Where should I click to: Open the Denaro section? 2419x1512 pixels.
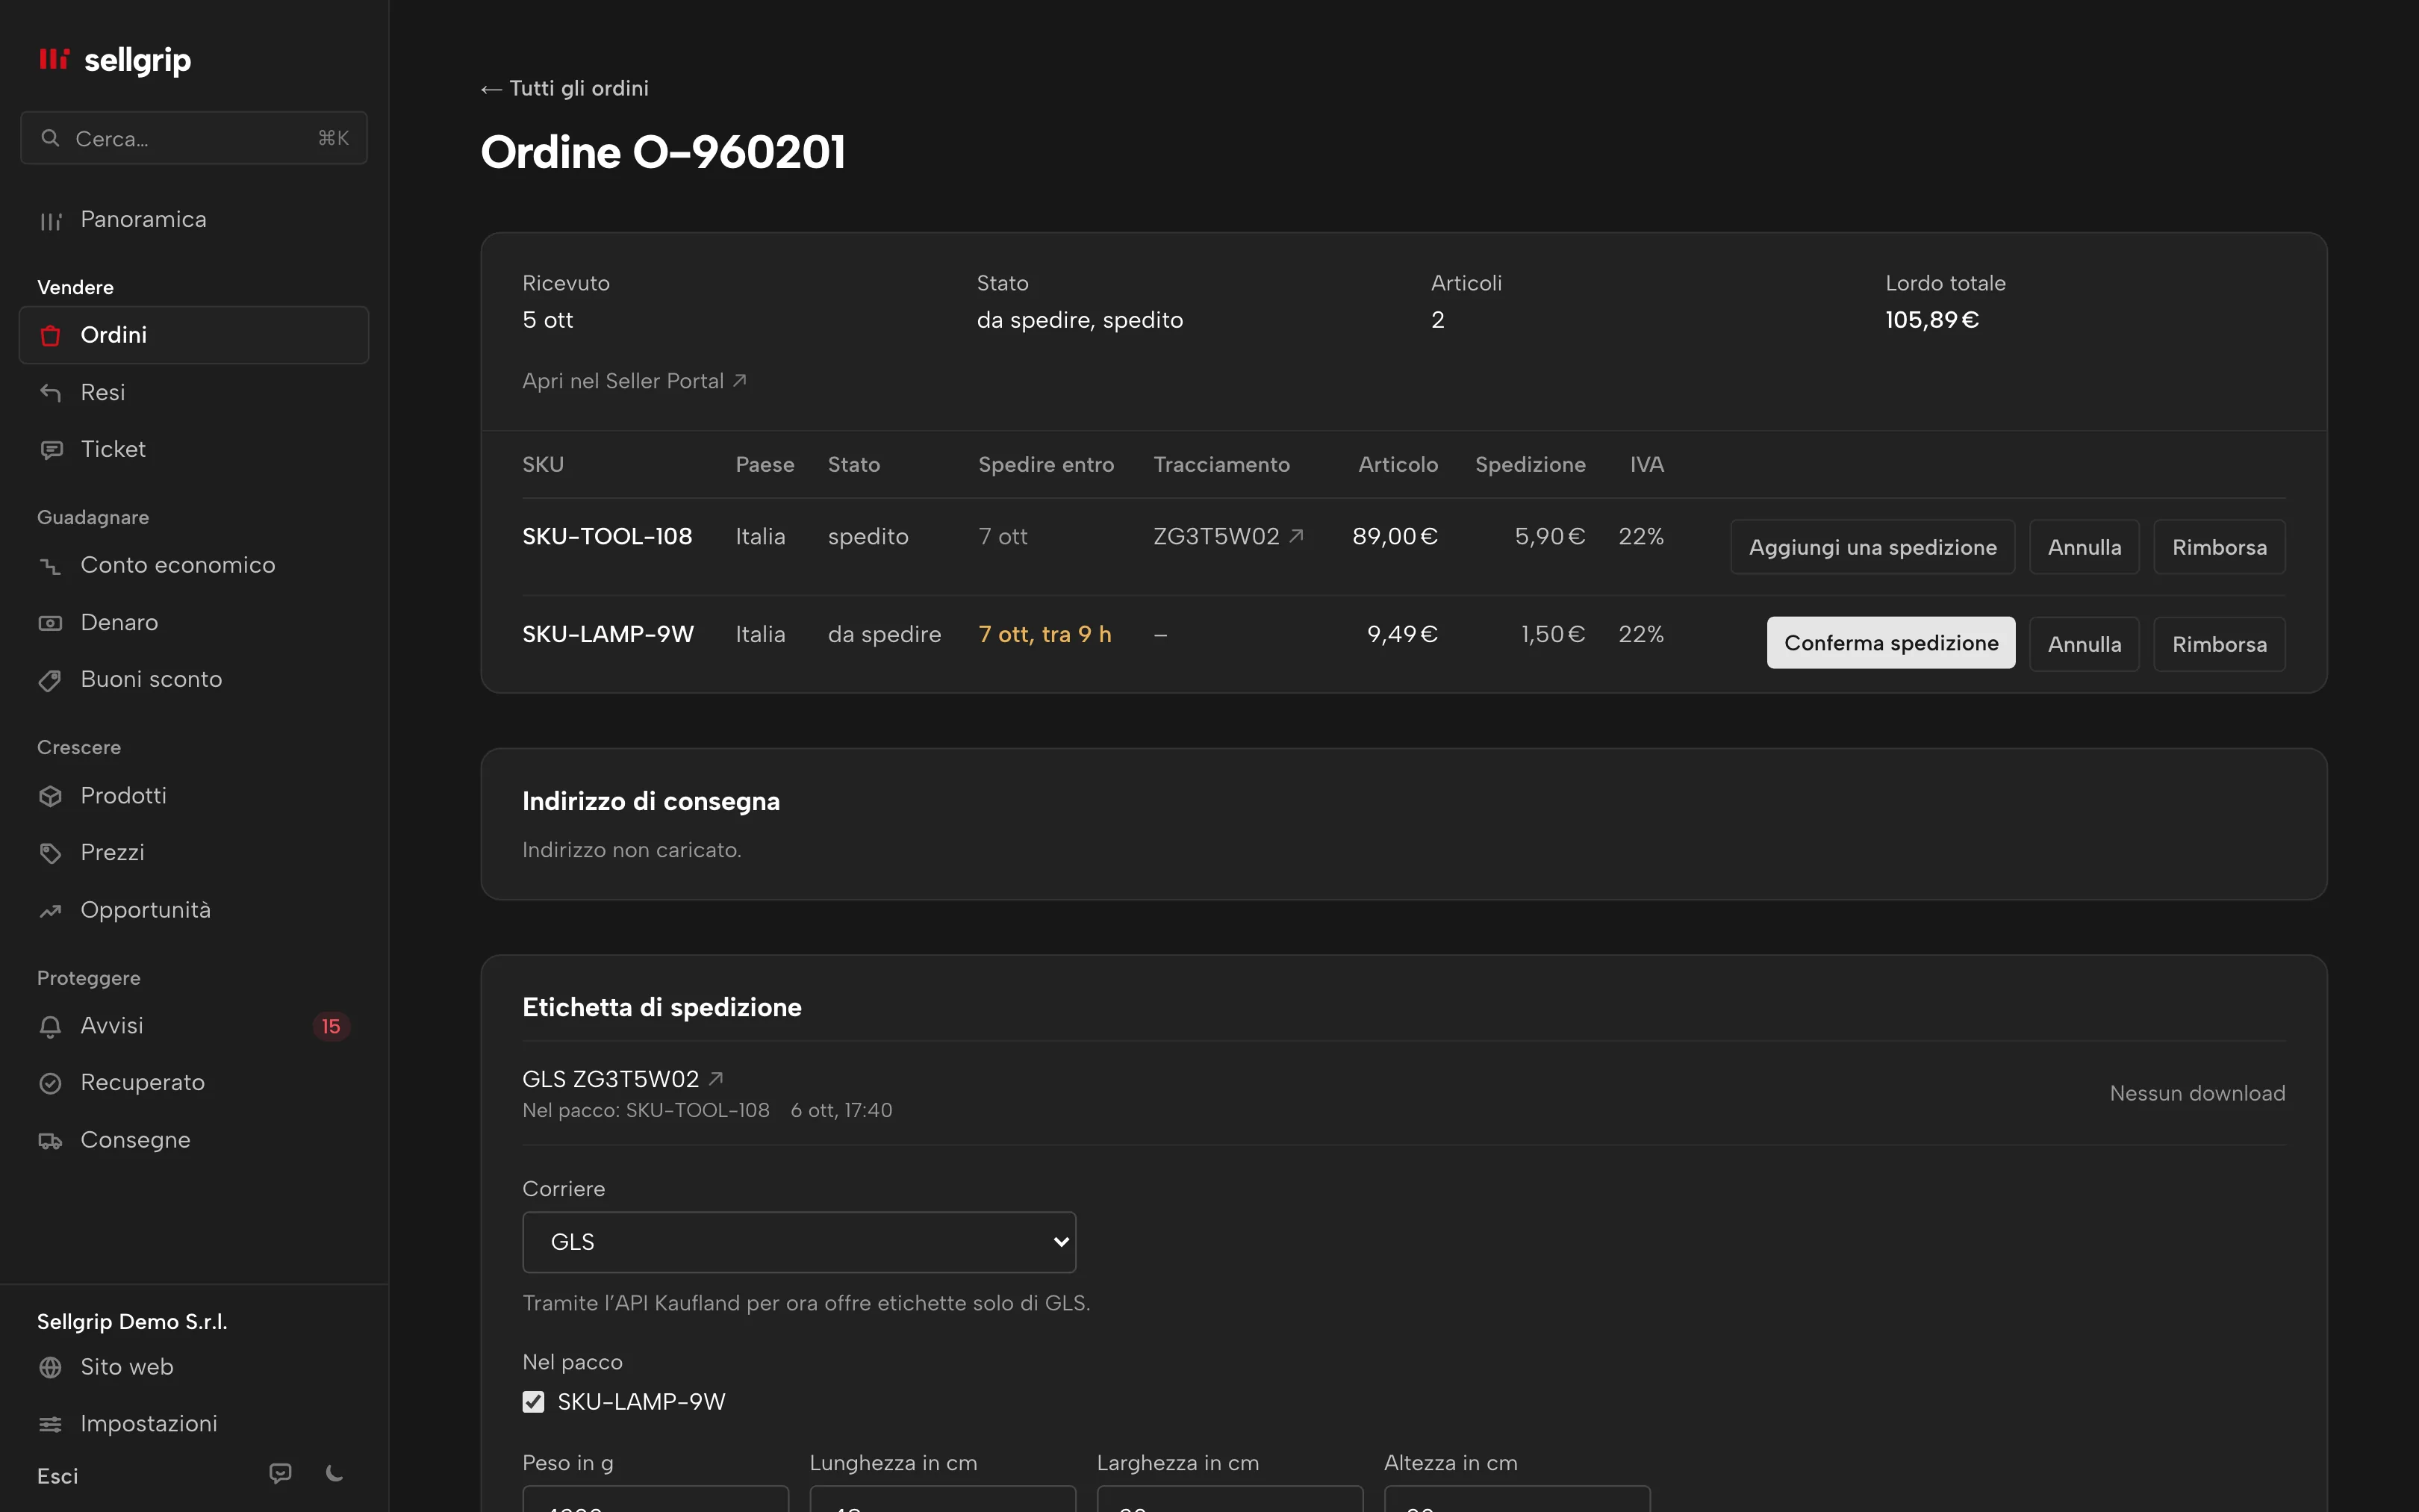pyautogui.click(x=194, y=623)
